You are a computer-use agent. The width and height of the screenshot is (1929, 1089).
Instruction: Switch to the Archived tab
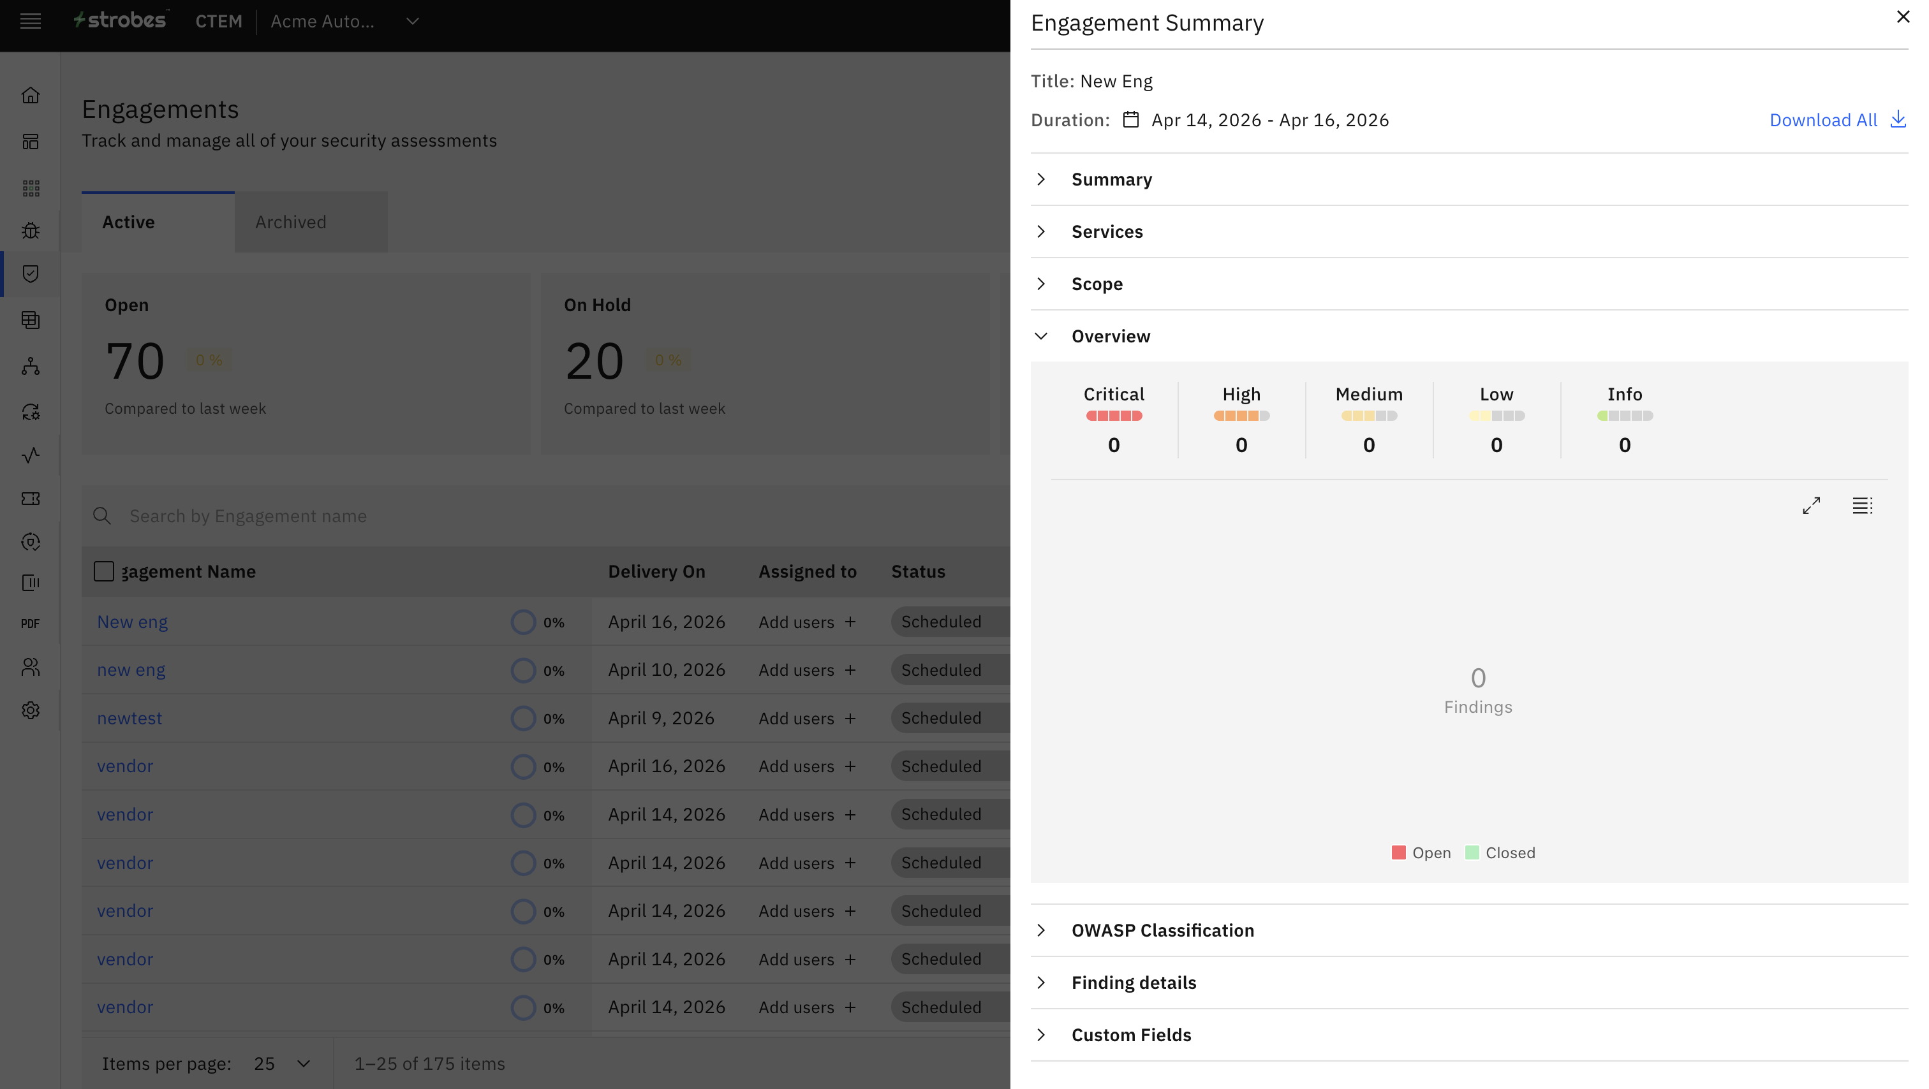tap(290, 223)
